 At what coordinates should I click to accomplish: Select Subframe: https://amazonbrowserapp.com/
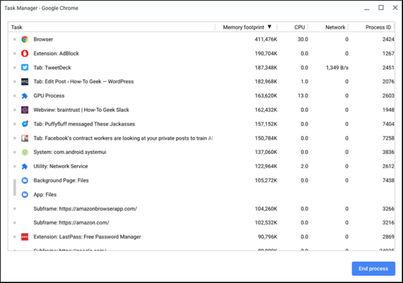201,209
